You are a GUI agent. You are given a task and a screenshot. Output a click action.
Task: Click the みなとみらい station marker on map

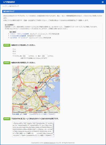(x=42, y=97)
